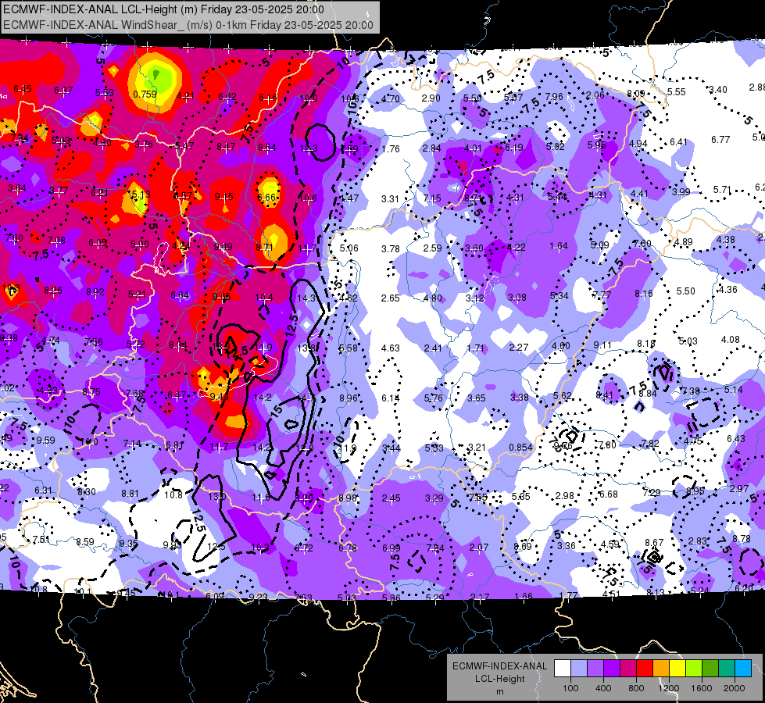
Task: Choose the yellow legend swatch
Action: pos(677,669)
